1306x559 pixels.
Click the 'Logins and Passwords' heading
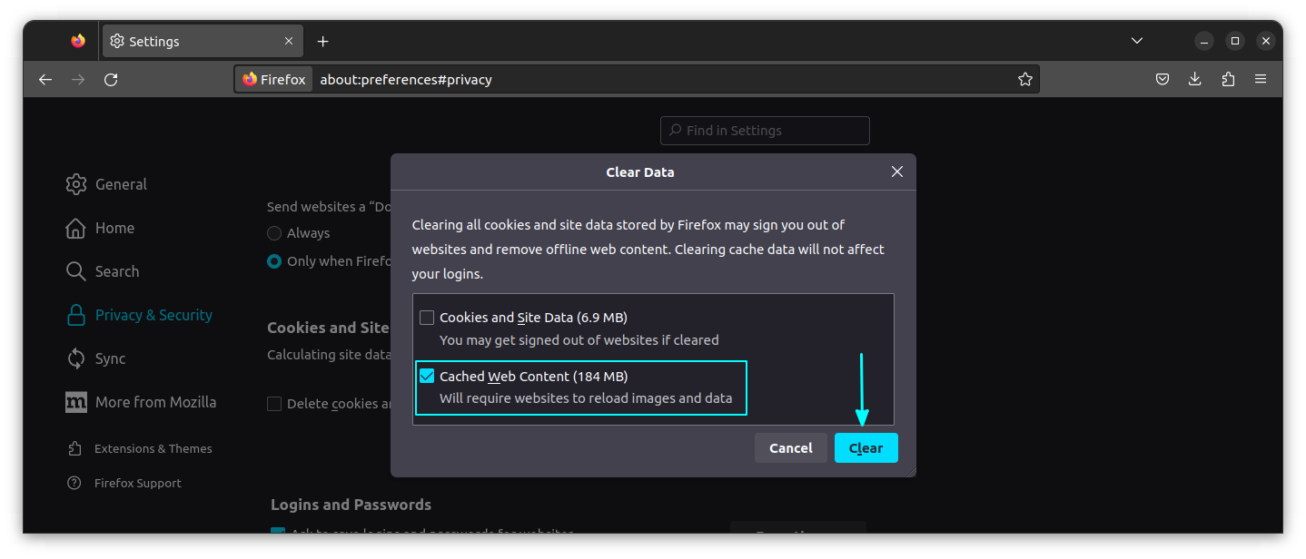tap(351, 505)
